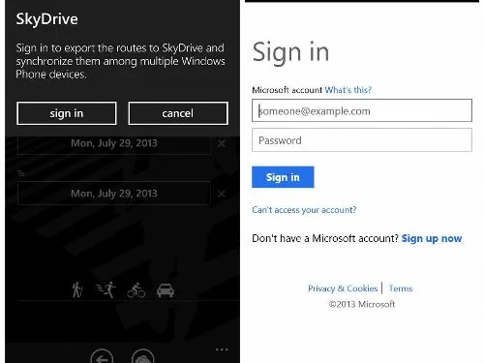Open the What's this? link
484x363 pixels.
[x=348, y=90]
